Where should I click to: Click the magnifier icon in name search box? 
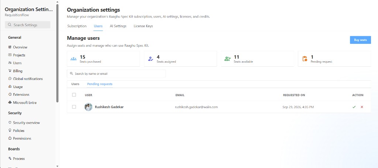pos(71,74)
